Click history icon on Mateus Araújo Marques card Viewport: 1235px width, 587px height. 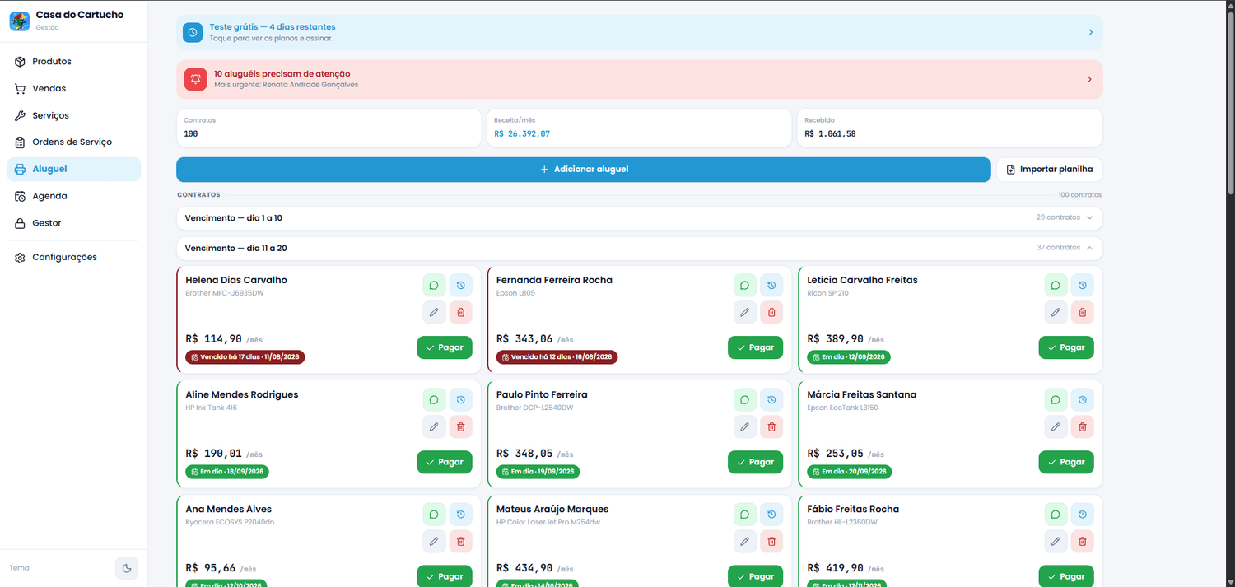coord(771,515)
